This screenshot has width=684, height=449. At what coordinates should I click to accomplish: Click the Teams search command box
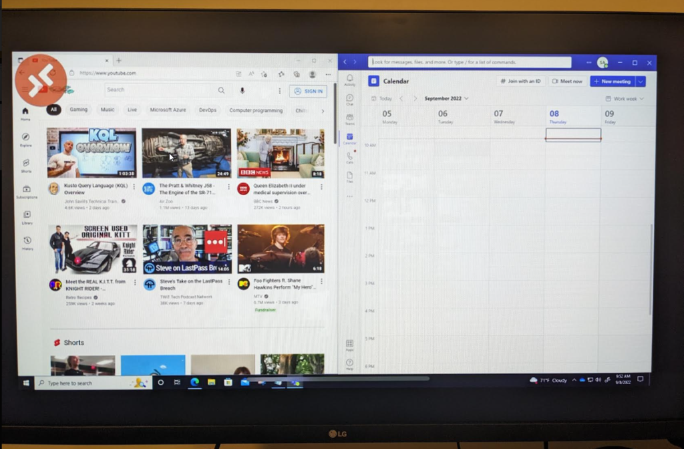click(x=471, y=62)
